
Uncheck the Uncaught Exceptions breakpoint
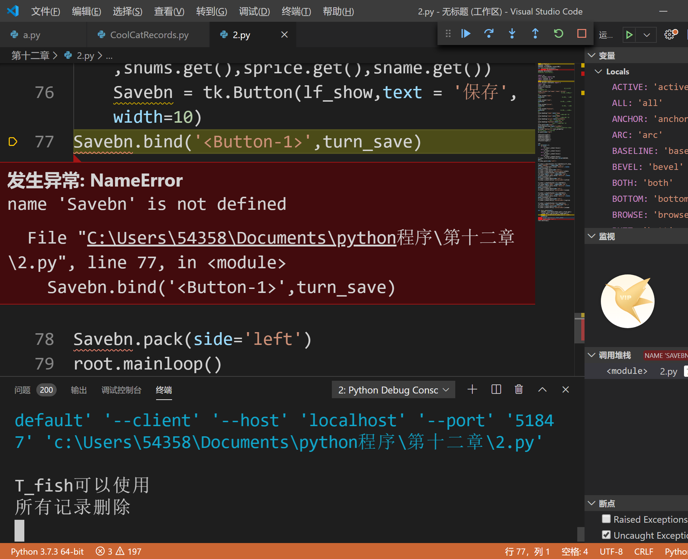(606, 535)
